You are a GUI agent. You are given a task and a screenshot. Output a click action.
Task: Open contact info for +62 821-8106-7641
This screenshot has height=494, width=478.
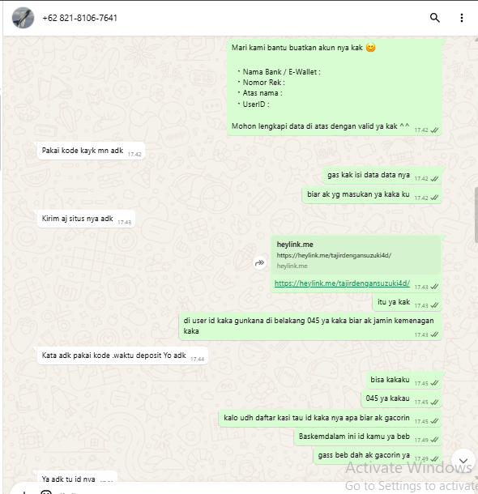(79, 18)
